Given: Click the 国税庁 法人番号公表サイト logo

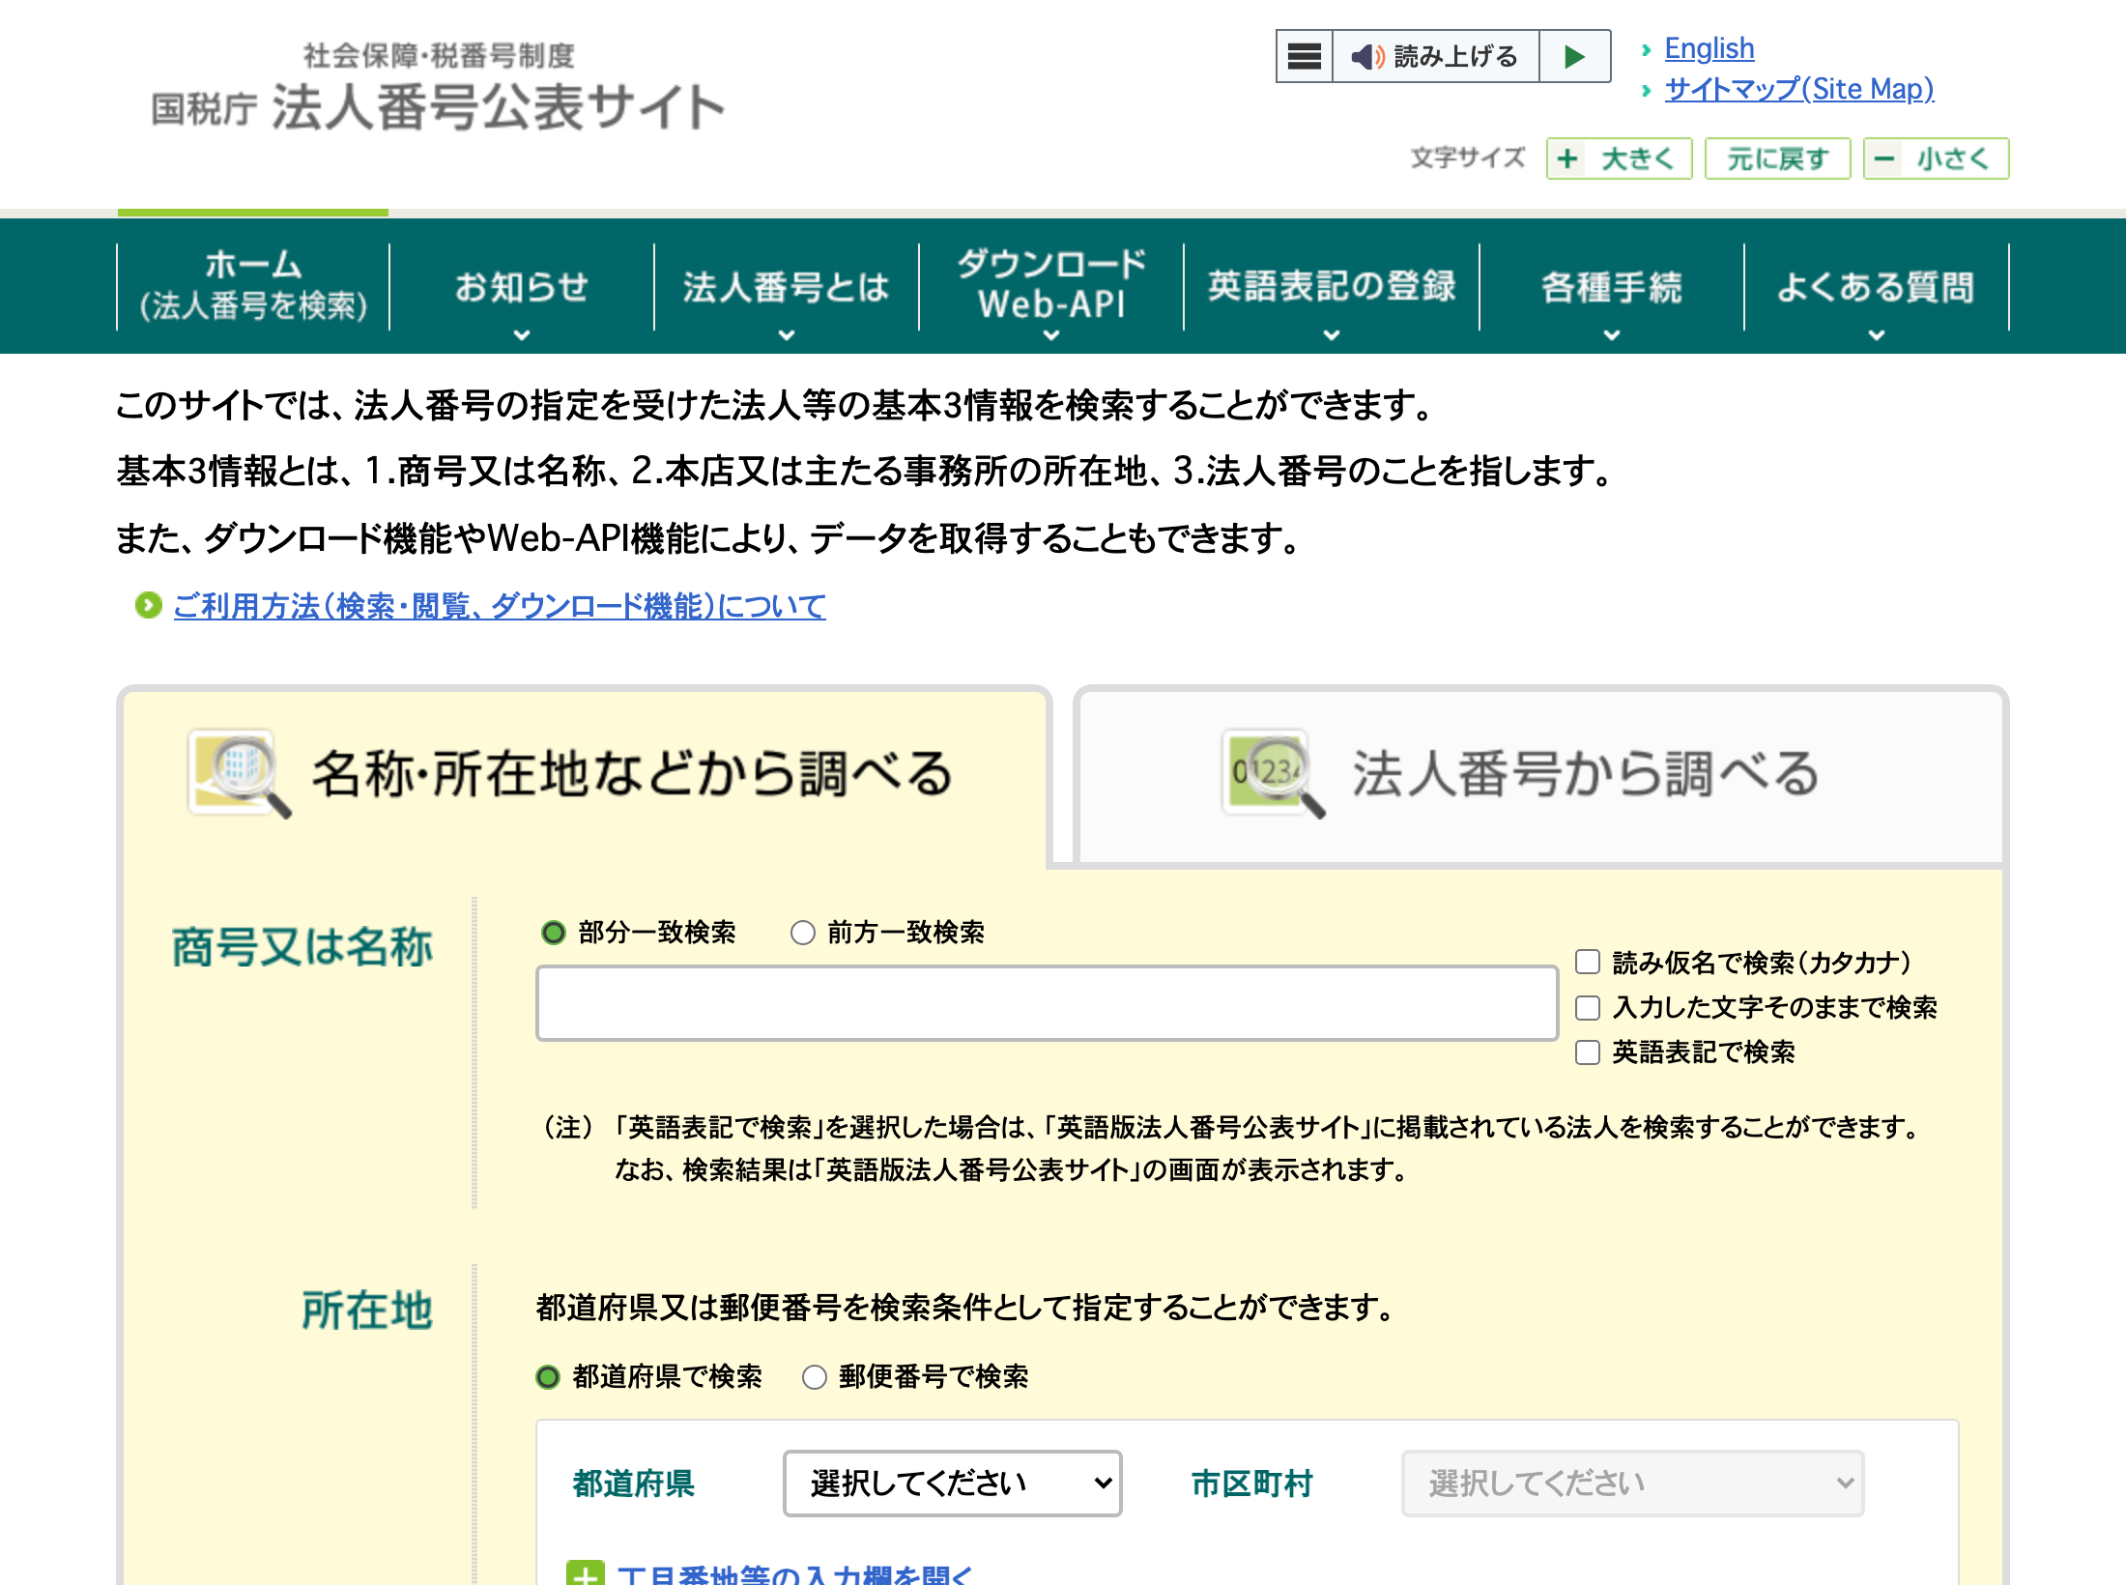Looking at the screenshot, I should click(x=438, y=88).
